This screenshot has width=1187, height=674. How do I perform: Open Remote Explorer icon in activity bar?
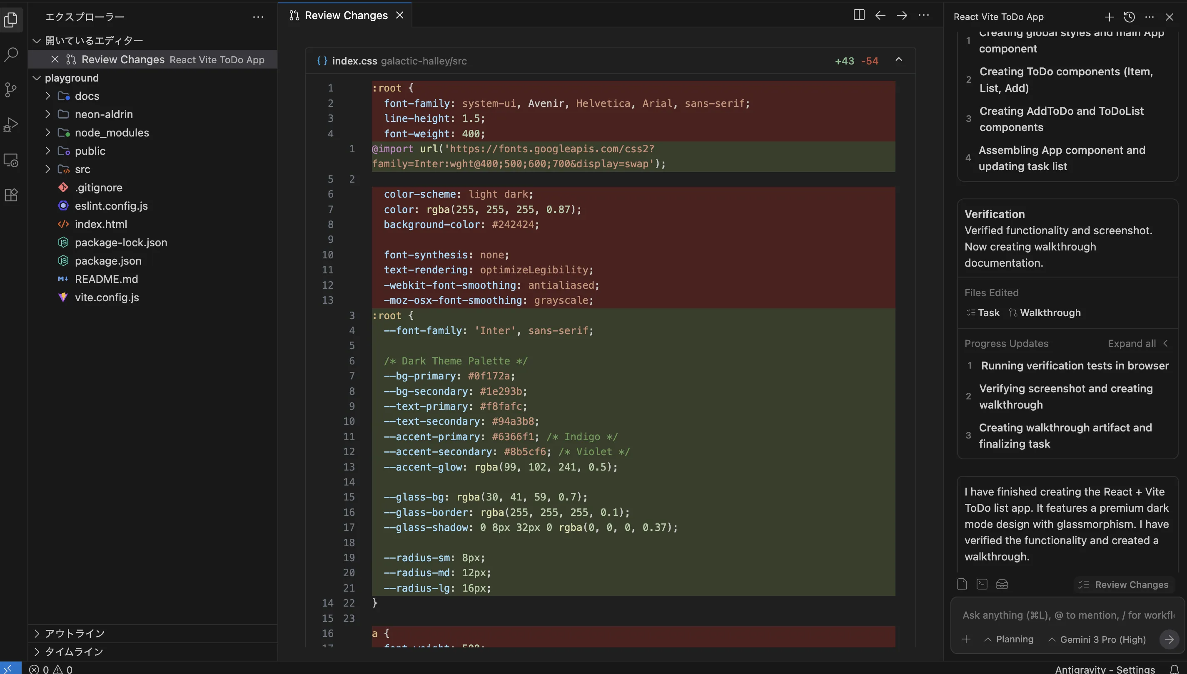[11, 160]
